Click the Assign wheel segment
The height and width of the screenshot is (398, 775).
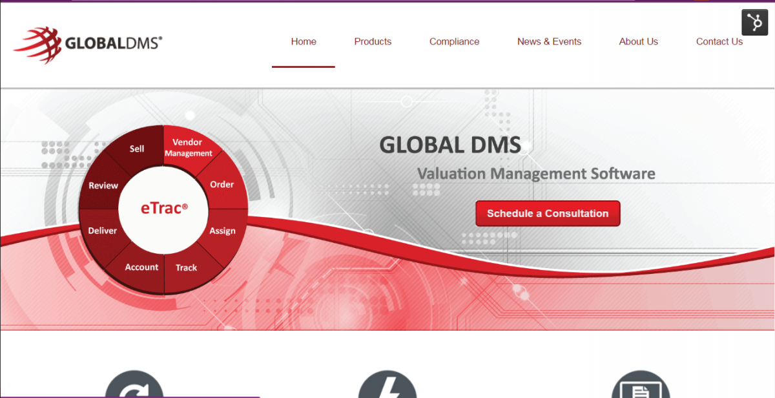click(222, 231)
